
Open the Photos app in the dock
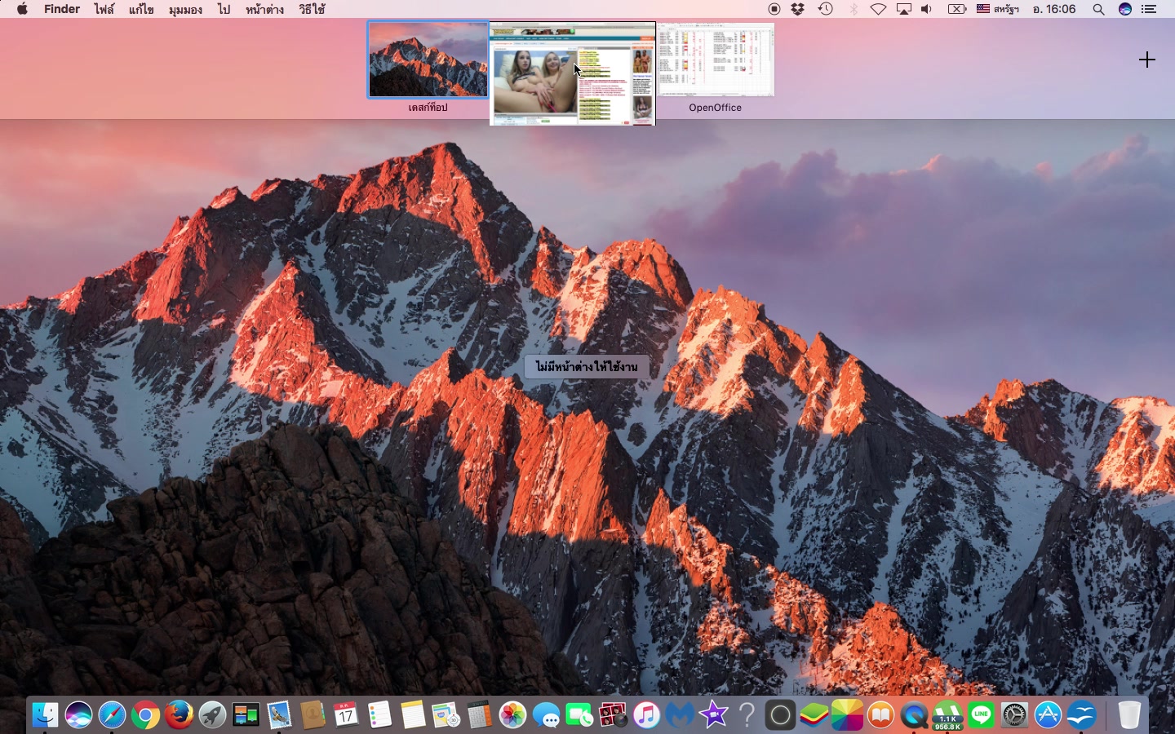point(513,715)
